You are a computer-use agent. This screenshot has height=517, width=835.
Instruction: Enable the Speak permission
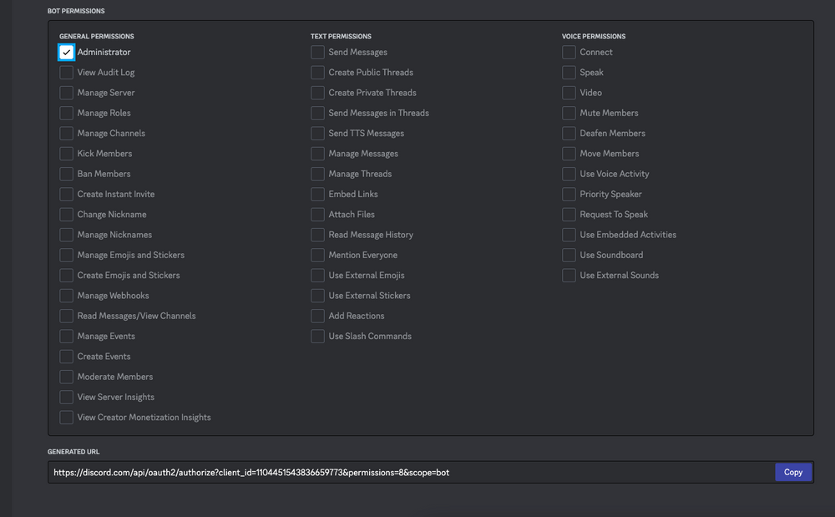[569, 72]
